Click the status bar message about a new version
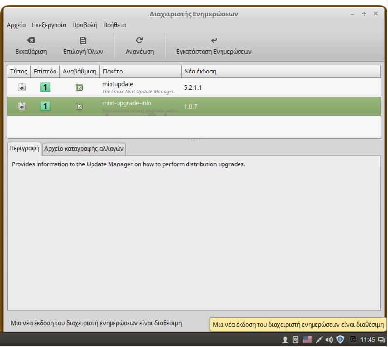This screenshot has height=347, width=388. [x=96, y=323]
